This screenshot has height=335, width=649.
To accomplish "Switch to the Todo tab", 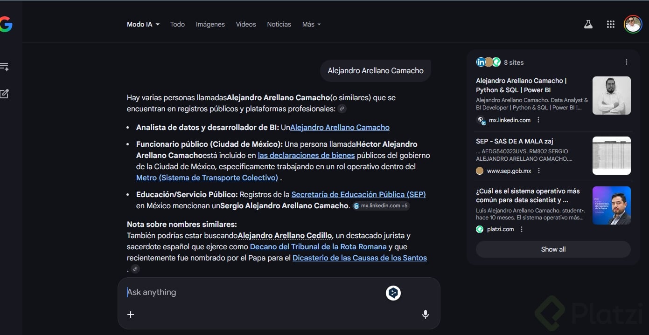I will coord(177,24).
